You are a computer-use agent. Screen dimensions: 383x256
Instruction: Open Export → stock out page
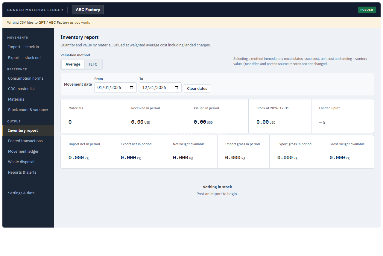[28, 58]
